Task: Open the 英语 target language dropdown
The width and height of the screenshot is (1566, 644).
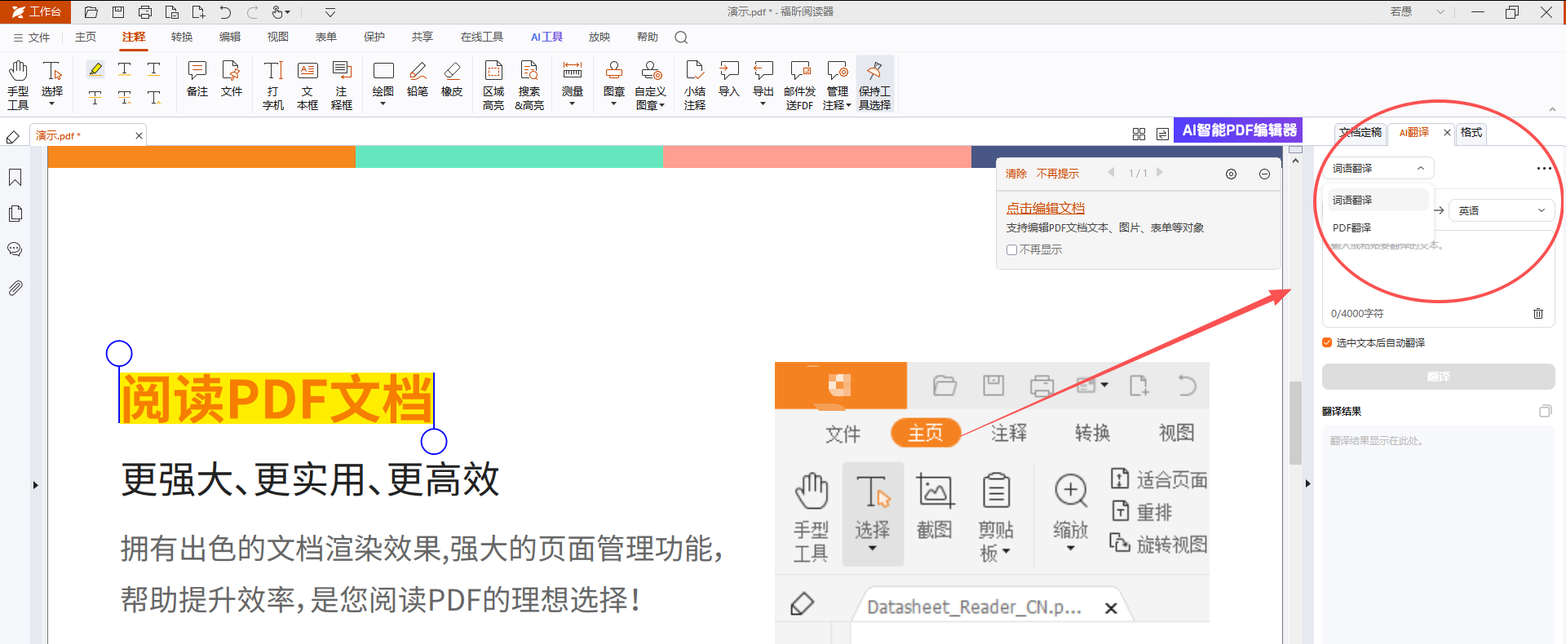Action: [x=1502, y=210]
